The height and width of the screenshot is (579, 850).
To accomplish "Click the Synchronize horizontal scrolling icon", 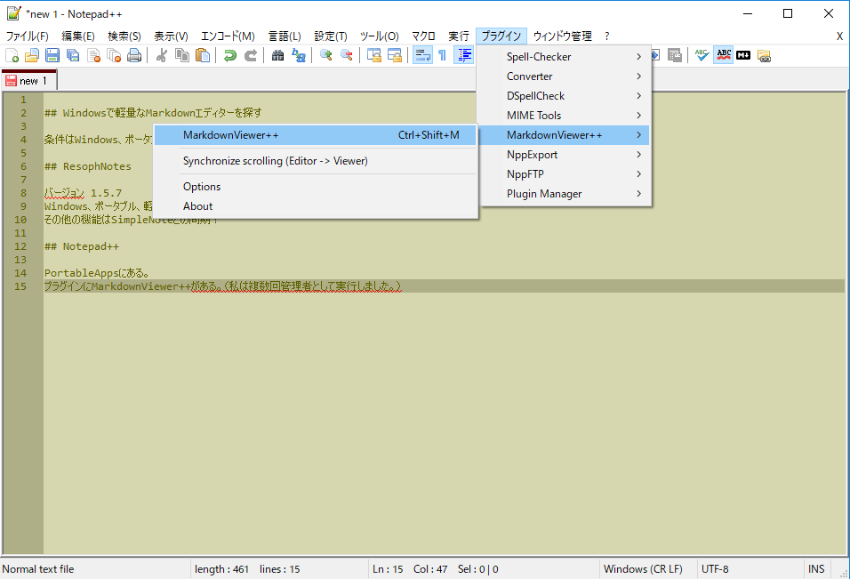I will point(395,55).
